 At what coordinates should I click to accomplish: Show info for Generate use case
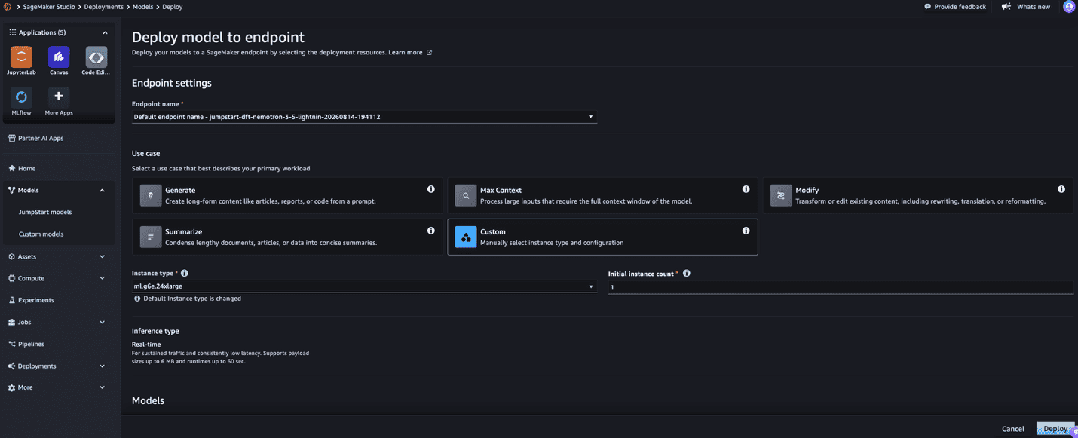tap(431, 189)
